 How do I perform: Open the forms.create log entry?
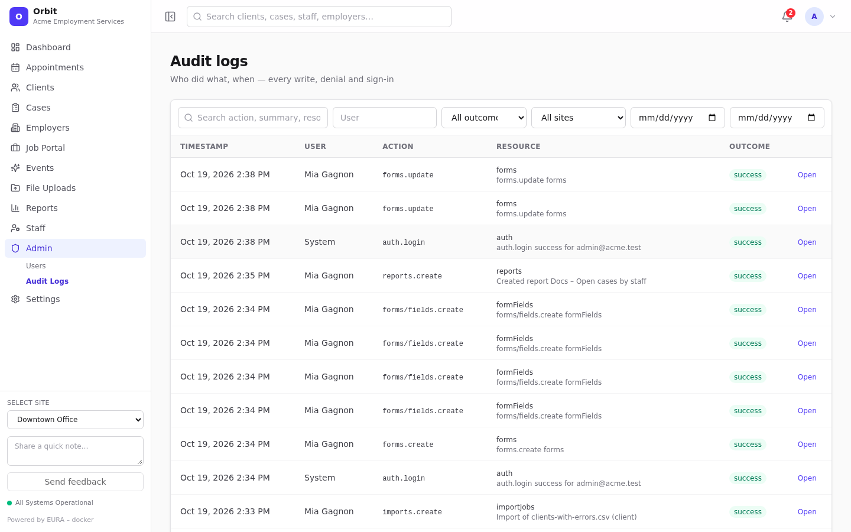(807, 445)
